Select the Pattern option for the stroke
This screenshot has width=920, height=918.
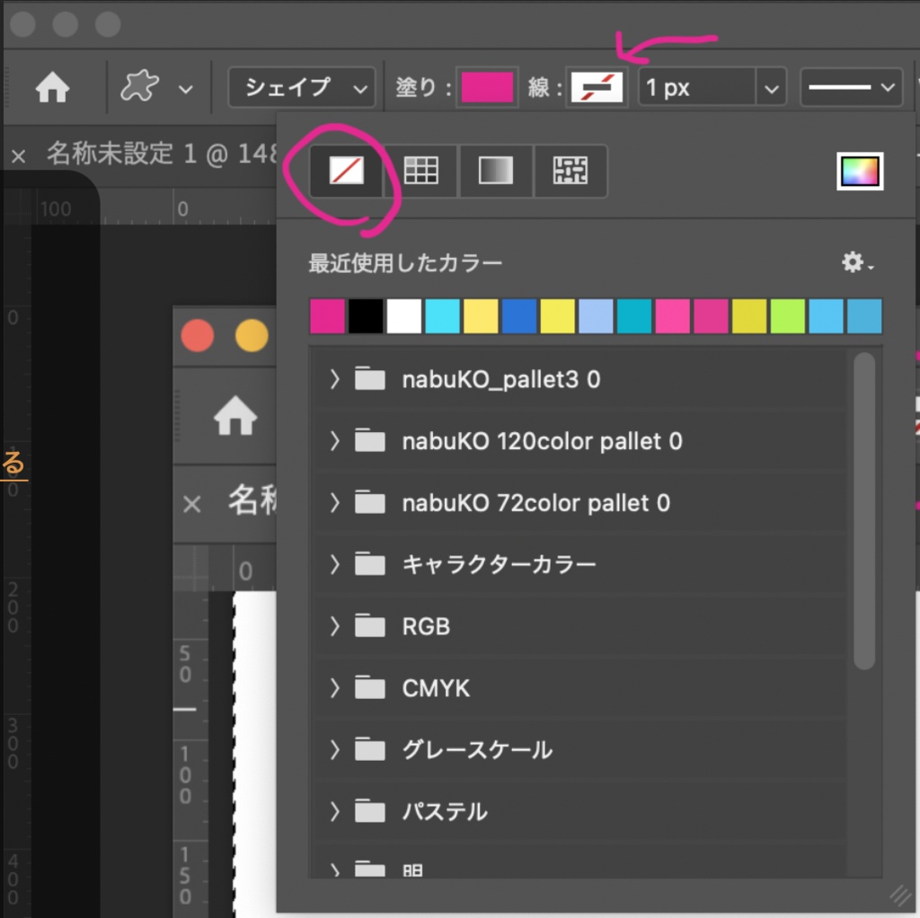[571, 171]
